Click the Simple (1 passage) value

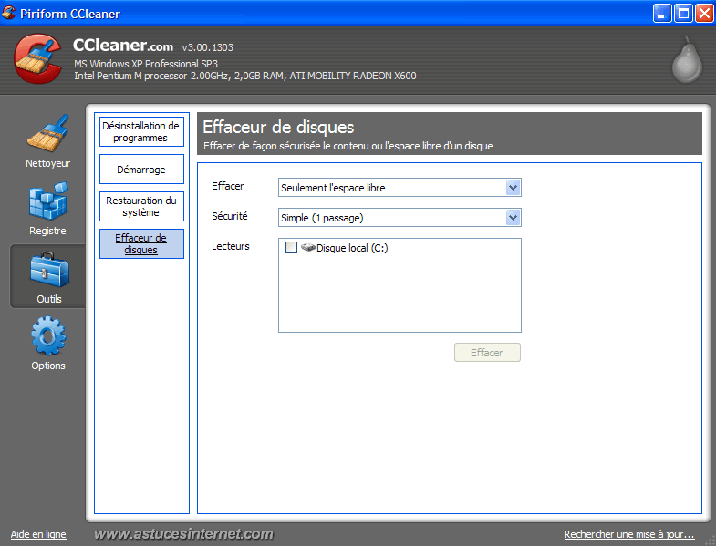pos(322,218)
